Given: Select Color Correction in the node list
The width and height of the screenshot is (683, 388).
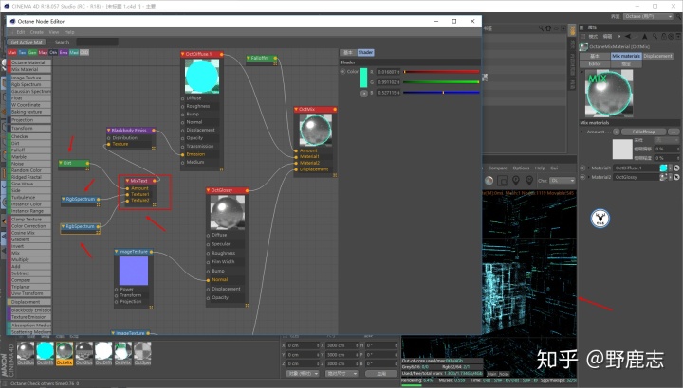Looking at the screenshot, I should 29,226.
